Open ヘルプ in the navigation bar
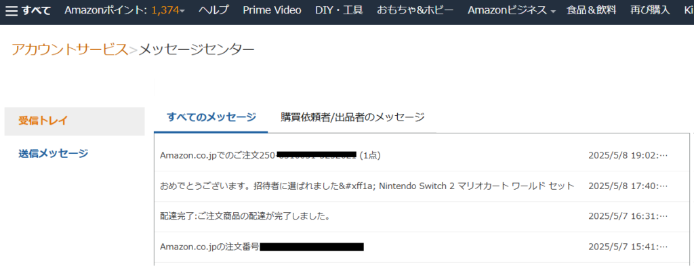The width and height of the screenshot is (694, 269). [x=213, y=10]
